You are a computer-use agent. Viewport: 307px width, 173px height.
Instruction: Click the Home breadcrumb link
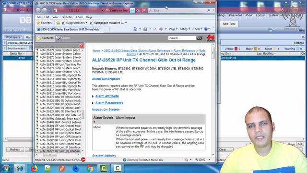96,50
